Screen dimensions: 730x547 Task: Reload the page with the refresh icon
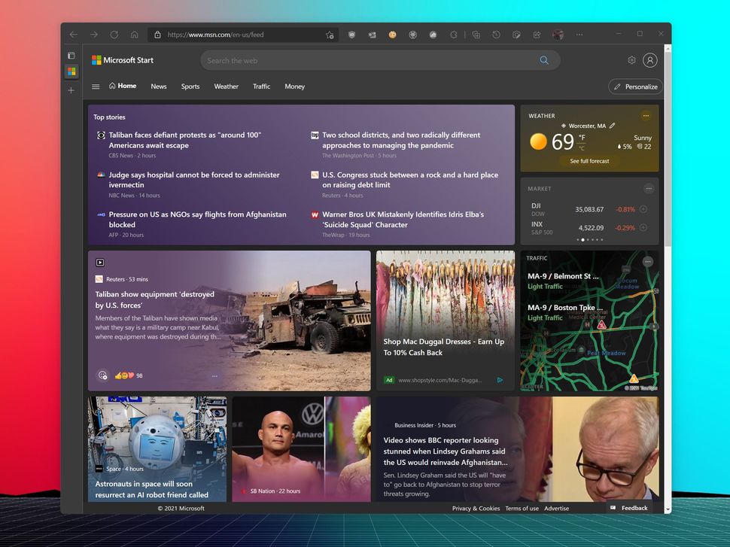tap(114, 35)
